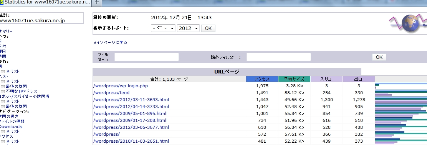Select last update date 2012年 12月 21日 - 13:43
The width and height of the screenshot is (427, 145).
coord(181,18)
